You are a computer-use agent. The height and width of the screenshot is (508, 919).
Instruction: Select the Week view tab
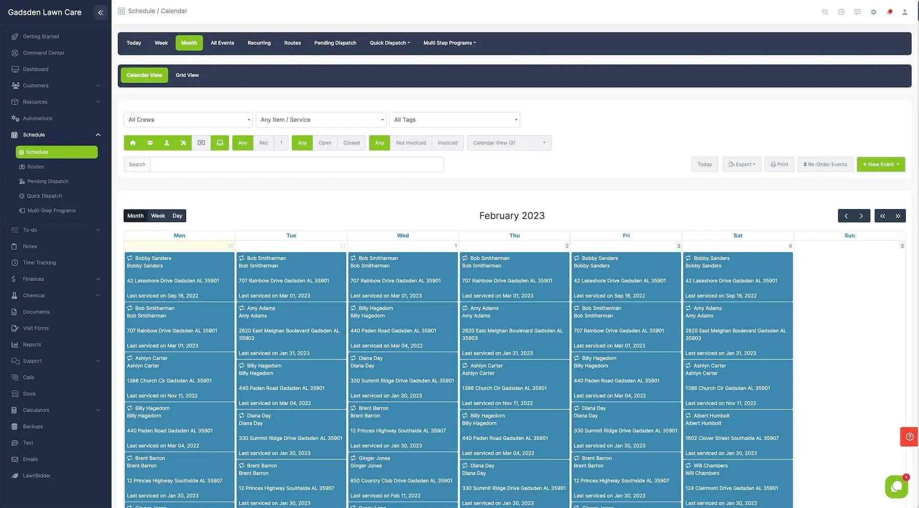point(161,42)
